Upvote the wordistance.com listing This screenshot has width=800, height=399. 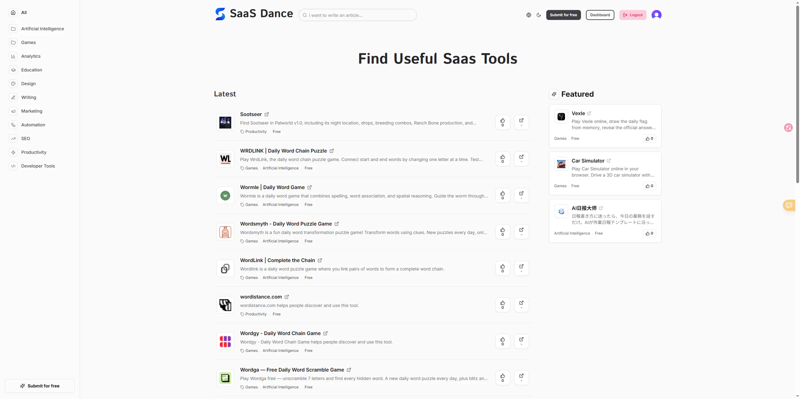tap(502, 305)
